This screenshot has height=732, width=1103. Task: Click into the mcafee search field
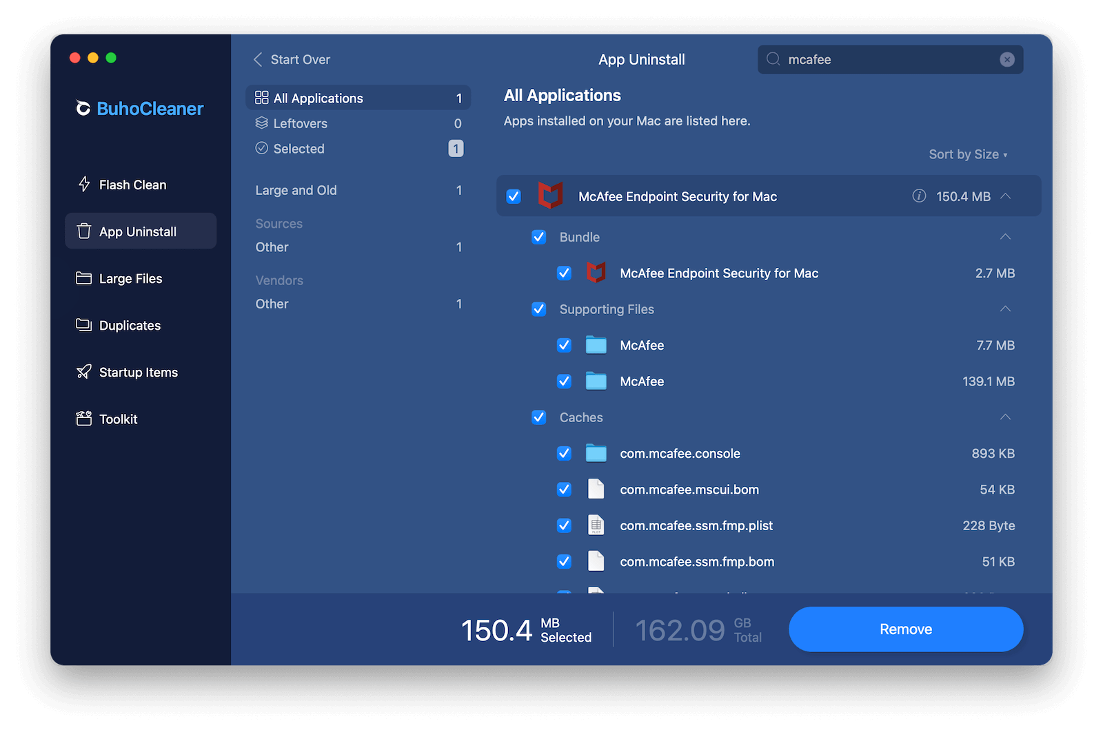click(890, 59)
